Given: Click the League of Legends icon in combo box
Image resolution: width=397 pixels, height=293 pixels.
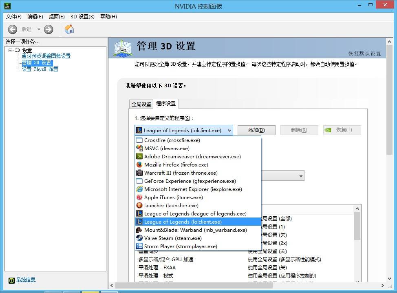Looking at the screenshot, I should coord(139,130).
